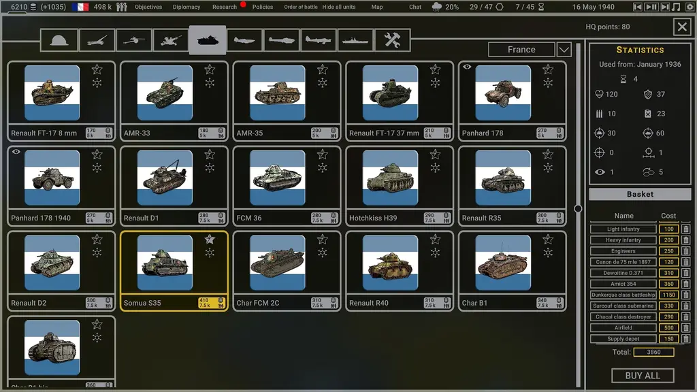Click the trash icon beside Supply depot

(x=685, y=339)
